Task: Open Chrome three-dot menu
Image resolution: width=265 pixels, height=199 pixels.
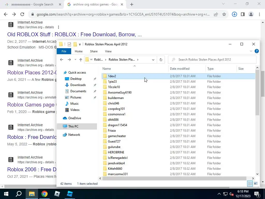Action: pos(259,15)
